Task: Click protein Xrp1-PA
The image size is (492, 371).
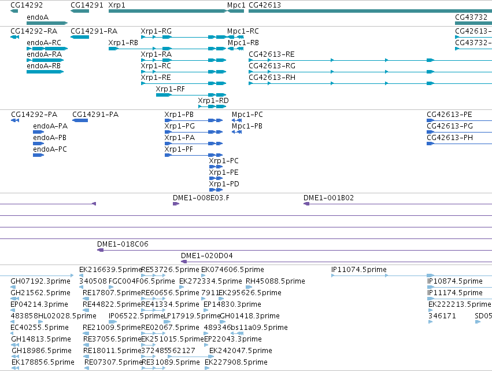Action: [180, 138]
